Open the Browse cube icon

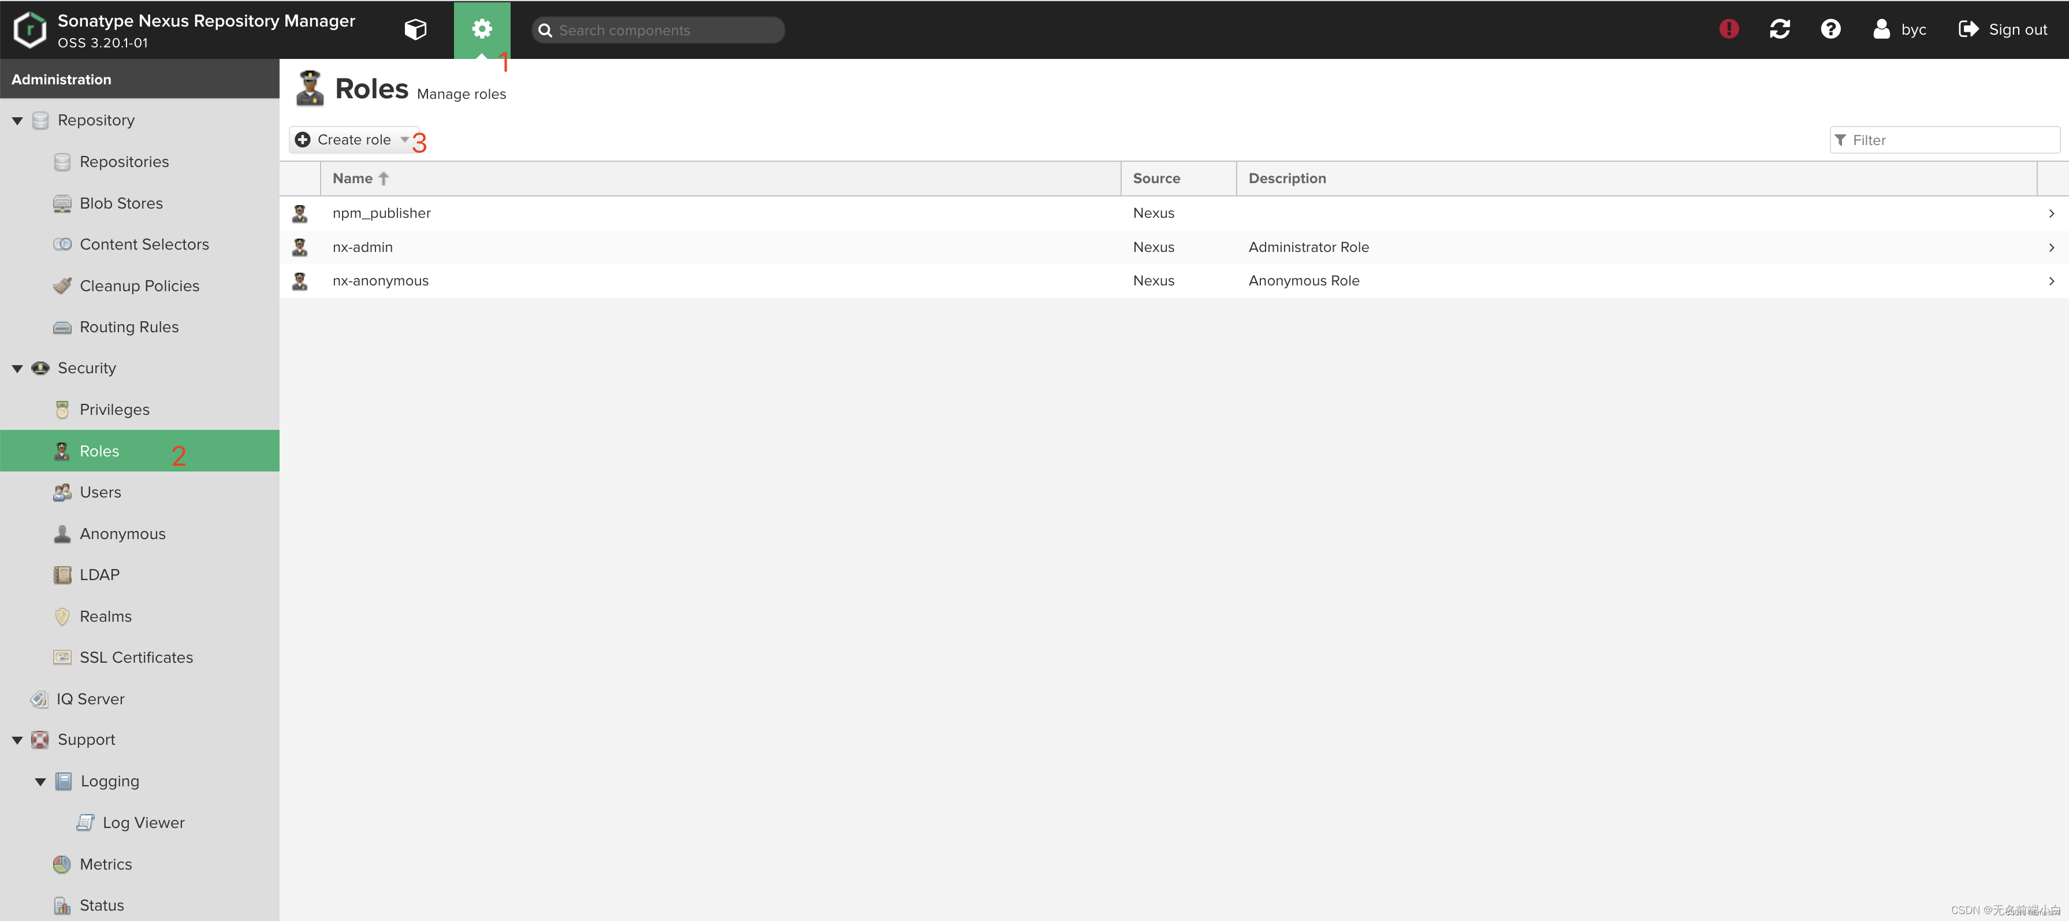click(x=415, y=29)
